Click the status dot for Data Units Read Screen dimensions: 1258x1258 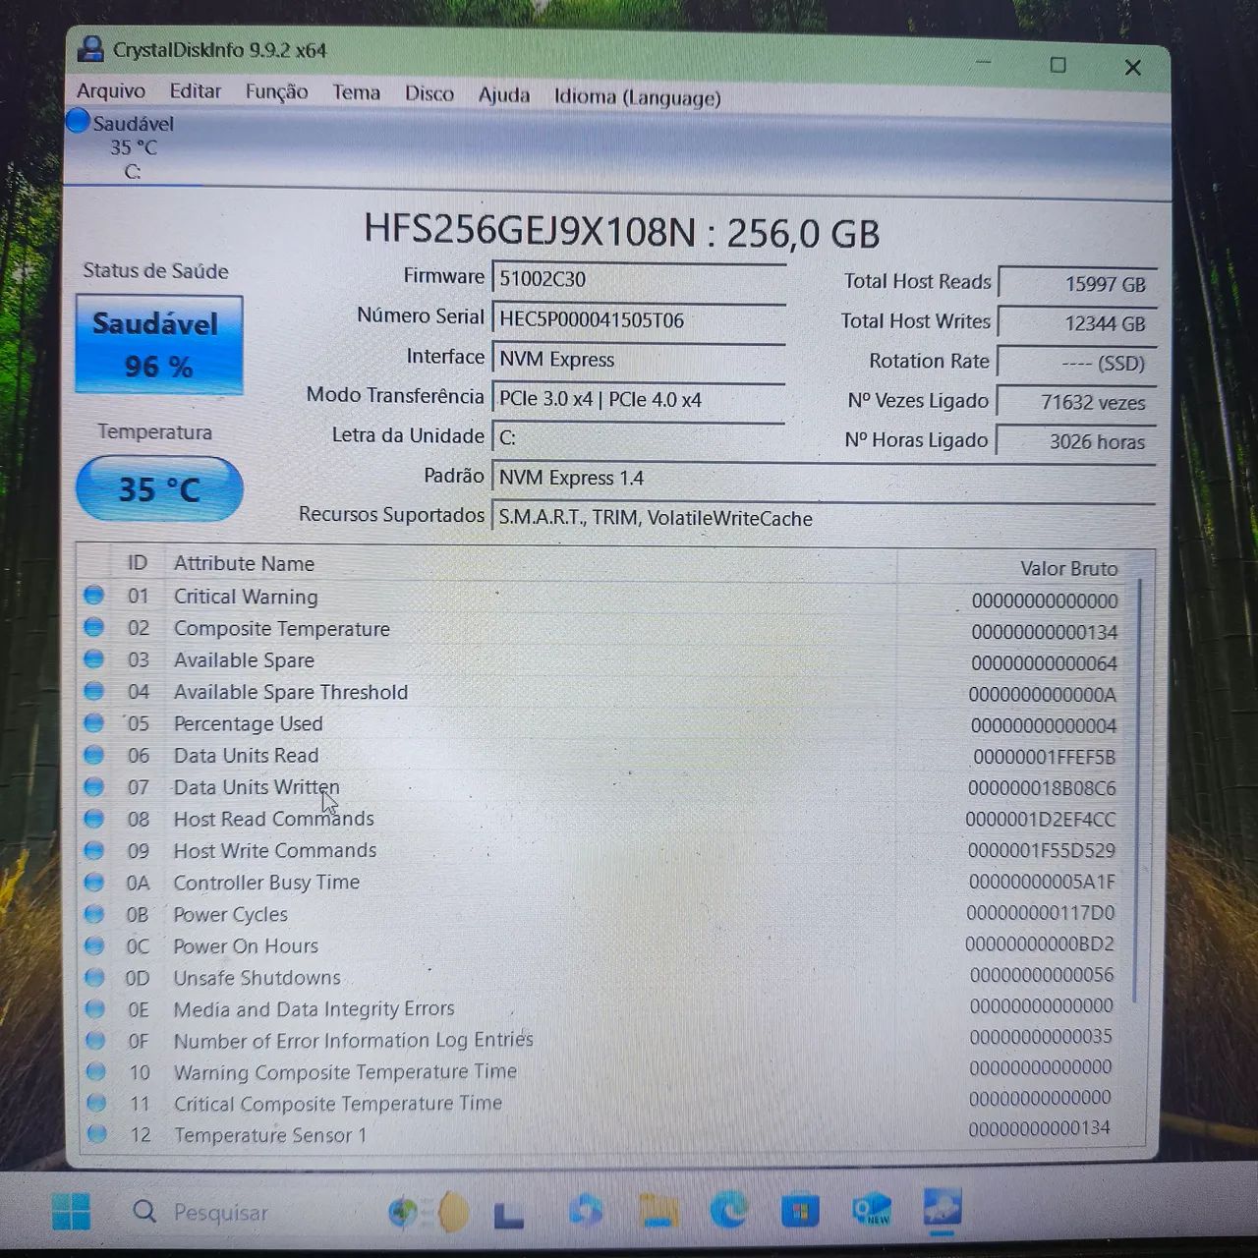93,755
